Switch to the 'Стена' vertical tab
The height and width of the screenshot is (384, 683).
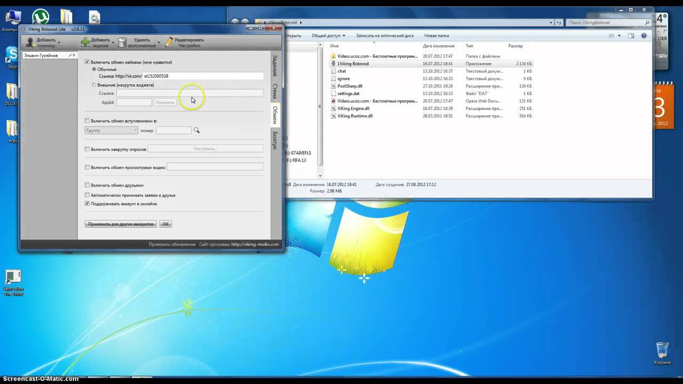[275, 91]
